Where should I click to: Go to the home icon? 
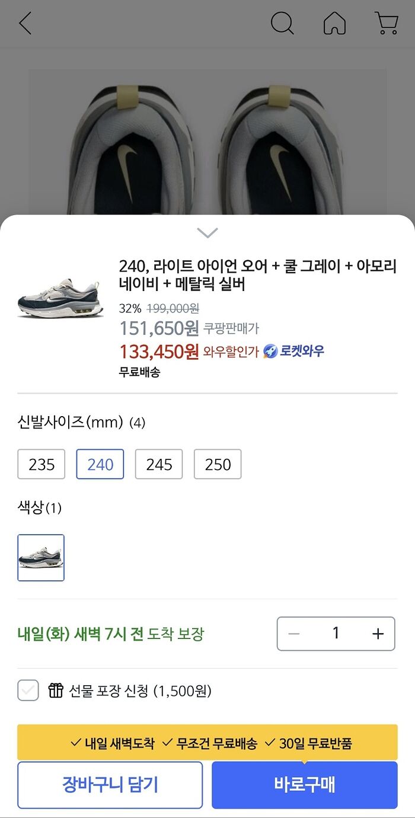pyautogui.click(x=334, y=24)
